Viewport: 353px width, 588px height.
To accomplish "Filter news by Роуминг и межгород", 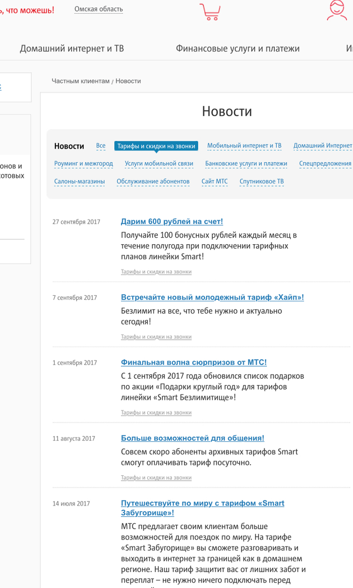I will (x=84, y=163).
